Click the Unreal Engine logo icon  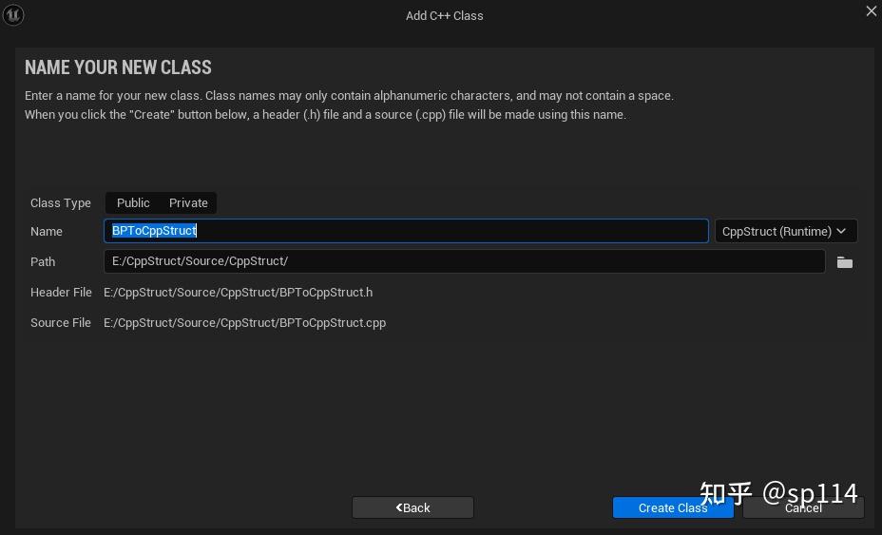click(13, 15)
